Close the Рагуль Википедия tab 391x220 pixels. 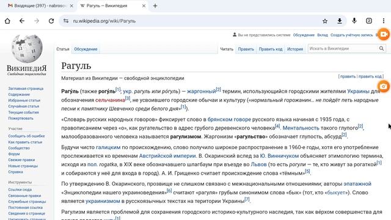pyautogui.click(x=144, y=5)
